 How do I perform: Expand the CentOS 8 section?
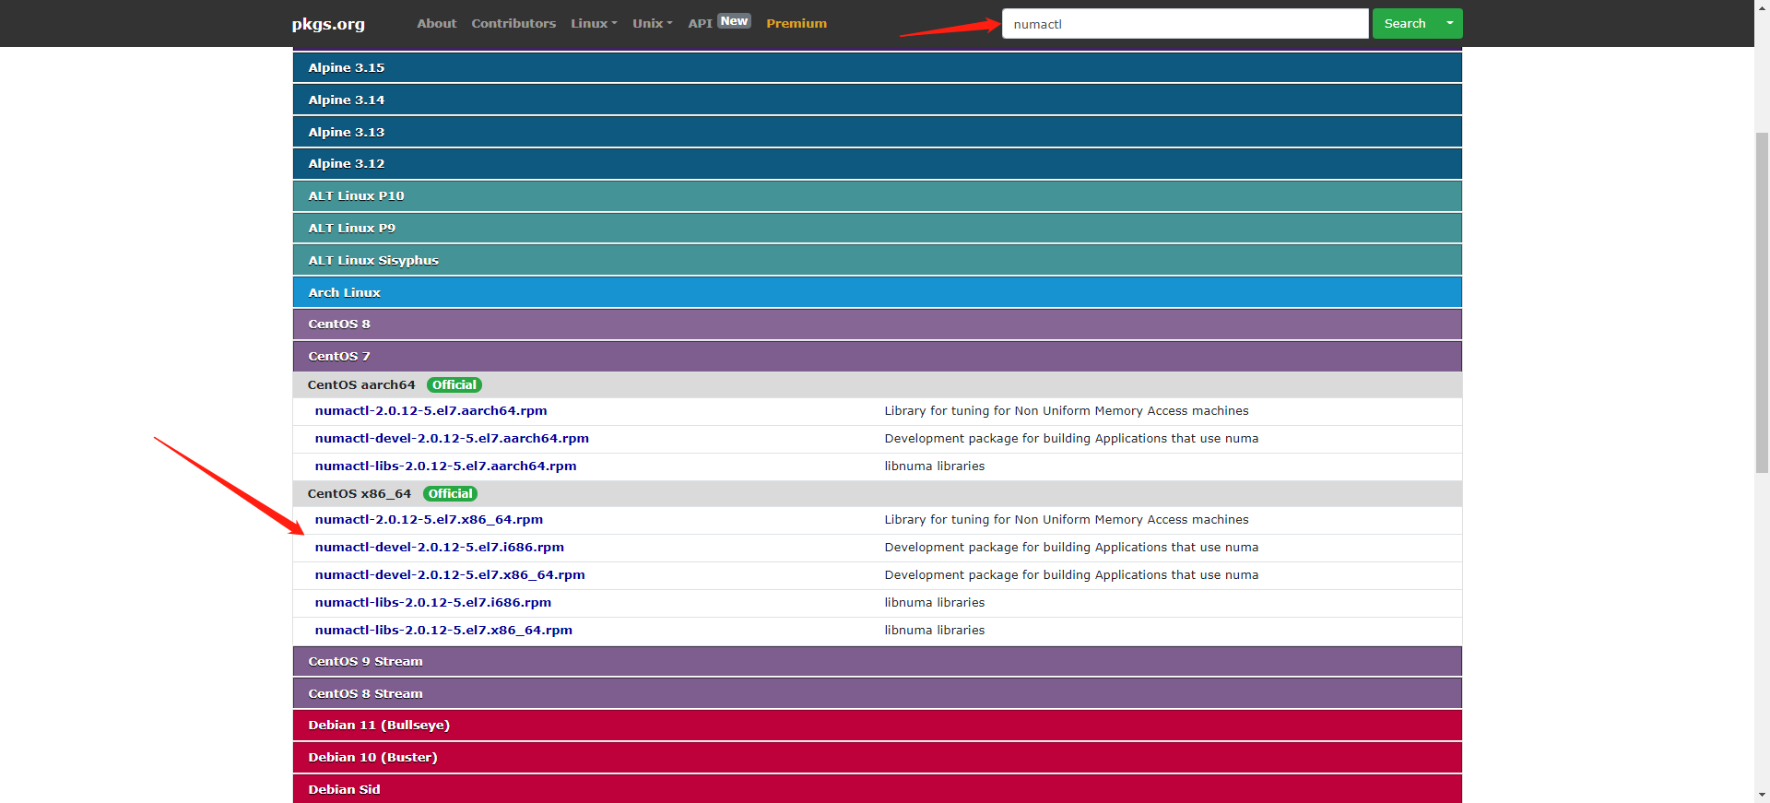(x=877, y=324)
